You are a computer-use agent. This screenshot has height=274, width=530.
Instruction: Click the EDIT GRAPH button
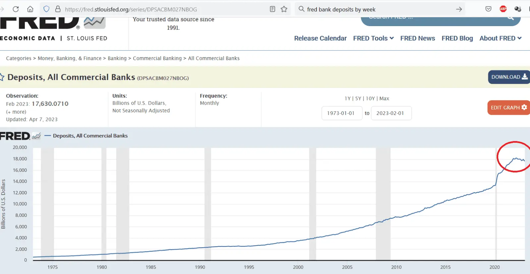coord(508,108)
